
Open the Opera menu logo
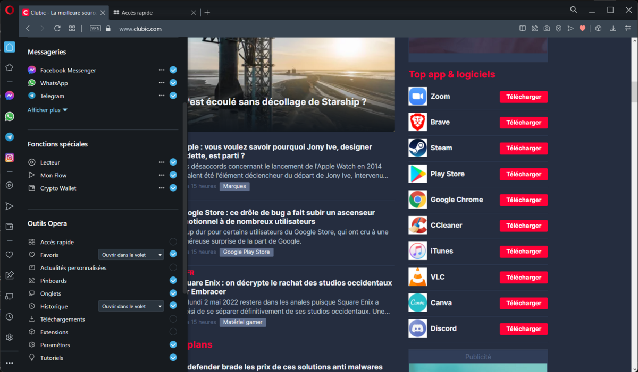9,11
